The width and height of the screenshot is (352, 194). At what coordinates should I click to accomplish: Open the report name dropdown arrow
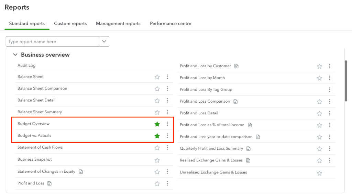(104, 42)
